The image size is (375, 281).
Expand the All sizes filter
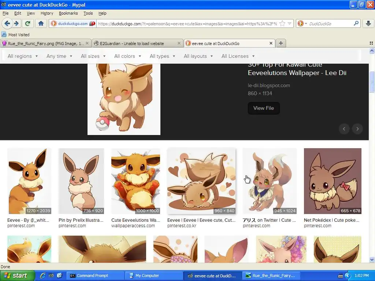click(x=93, y=56)
